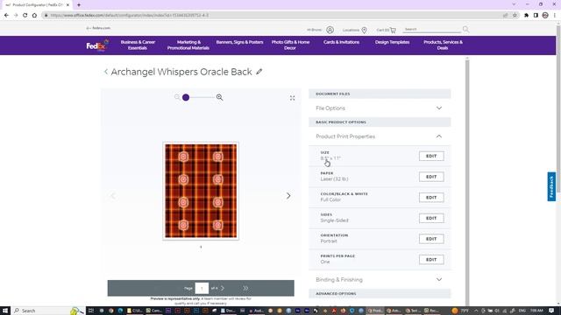Show next preview page with right arrow
561x315 pixels.
[288, 196]
